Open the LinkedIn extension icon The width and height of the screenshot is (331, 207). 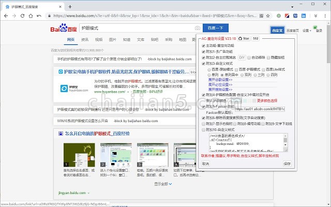304,16
